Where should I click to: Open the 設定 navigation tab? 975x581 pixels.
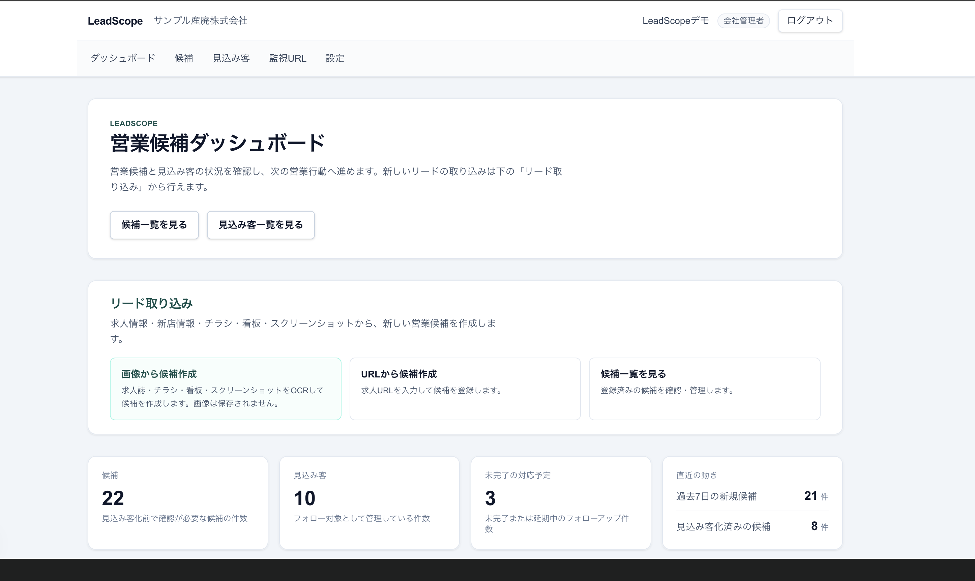335,58
